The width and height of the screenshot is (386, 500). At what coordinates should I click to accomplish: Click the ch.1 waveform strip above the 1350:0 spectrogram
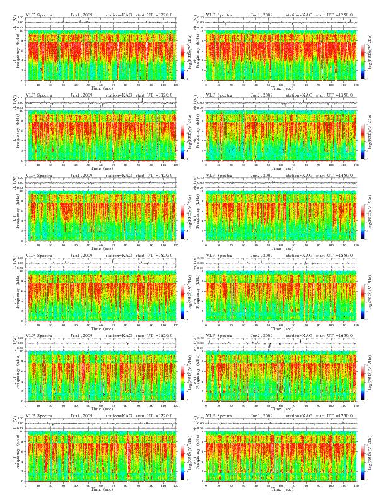tap(281, 102)
